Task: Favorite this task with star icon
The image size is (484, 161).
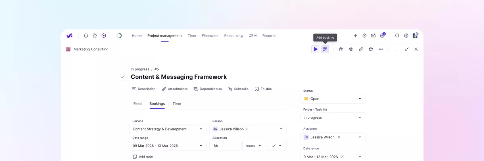Action: click(371, 49)
